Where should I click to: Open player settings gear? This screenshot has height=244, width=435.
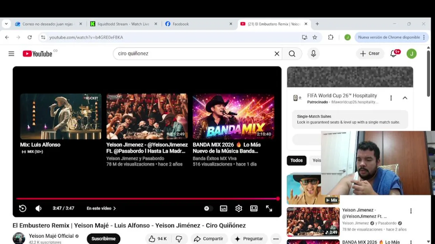tap(239, 208)
